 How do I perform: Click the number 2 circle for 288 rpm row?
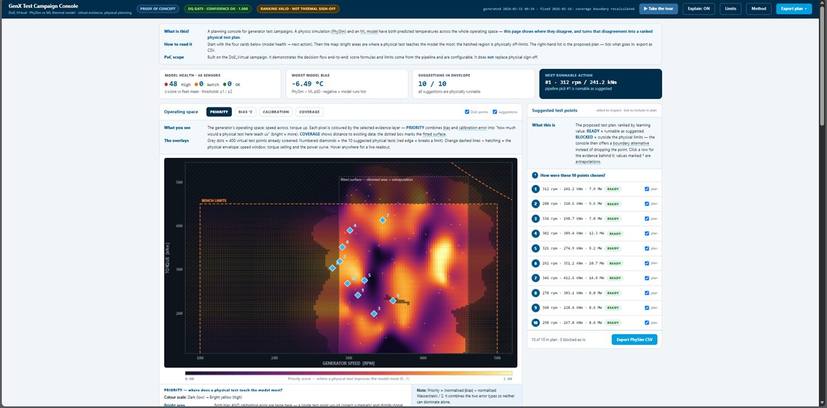(536, 204)
